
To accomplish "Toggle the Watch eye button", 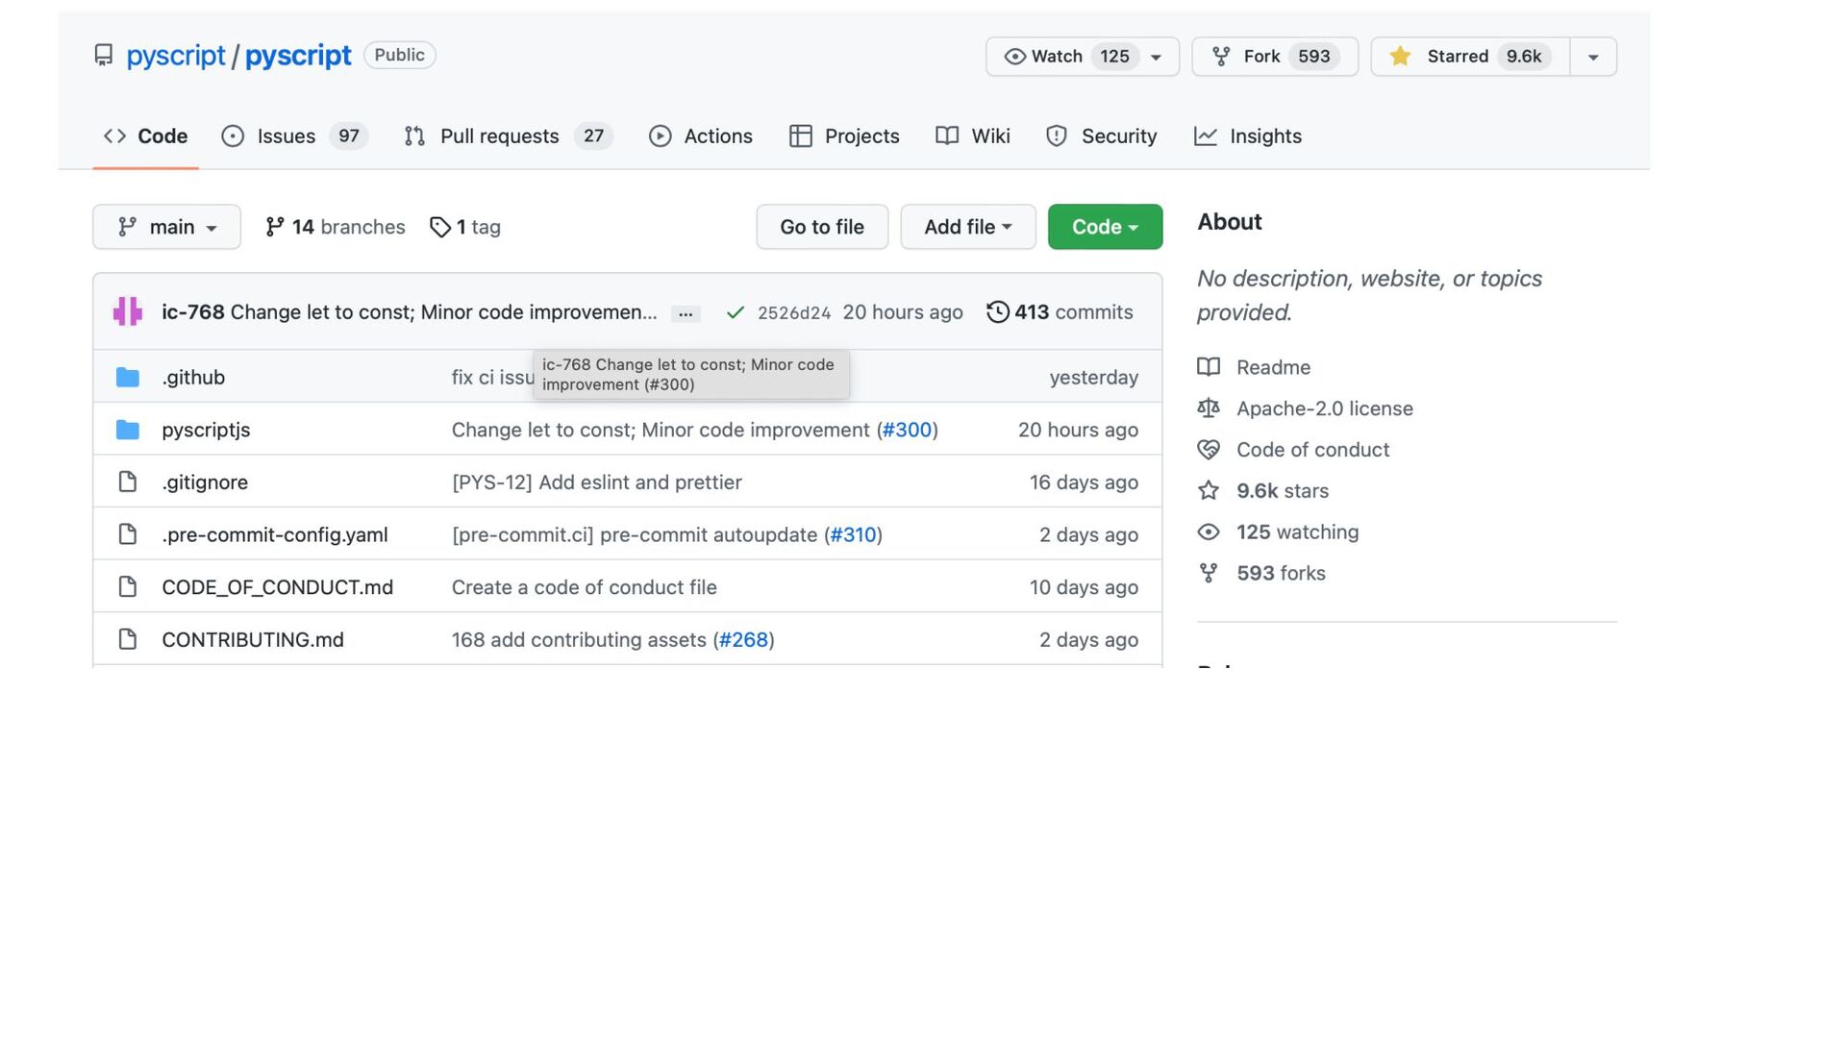I will pyautogui.click(x=1058, y=57).
